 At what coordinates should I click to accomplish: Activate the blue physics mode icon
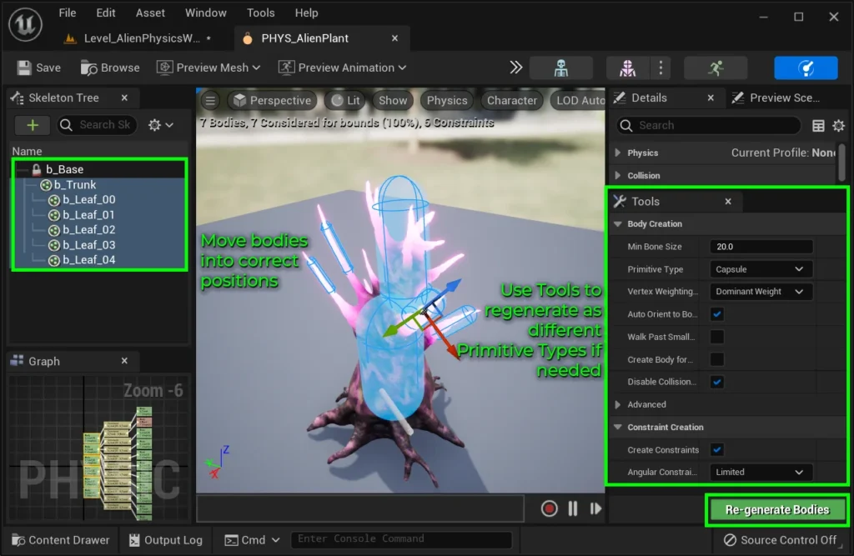pos(805,68)
